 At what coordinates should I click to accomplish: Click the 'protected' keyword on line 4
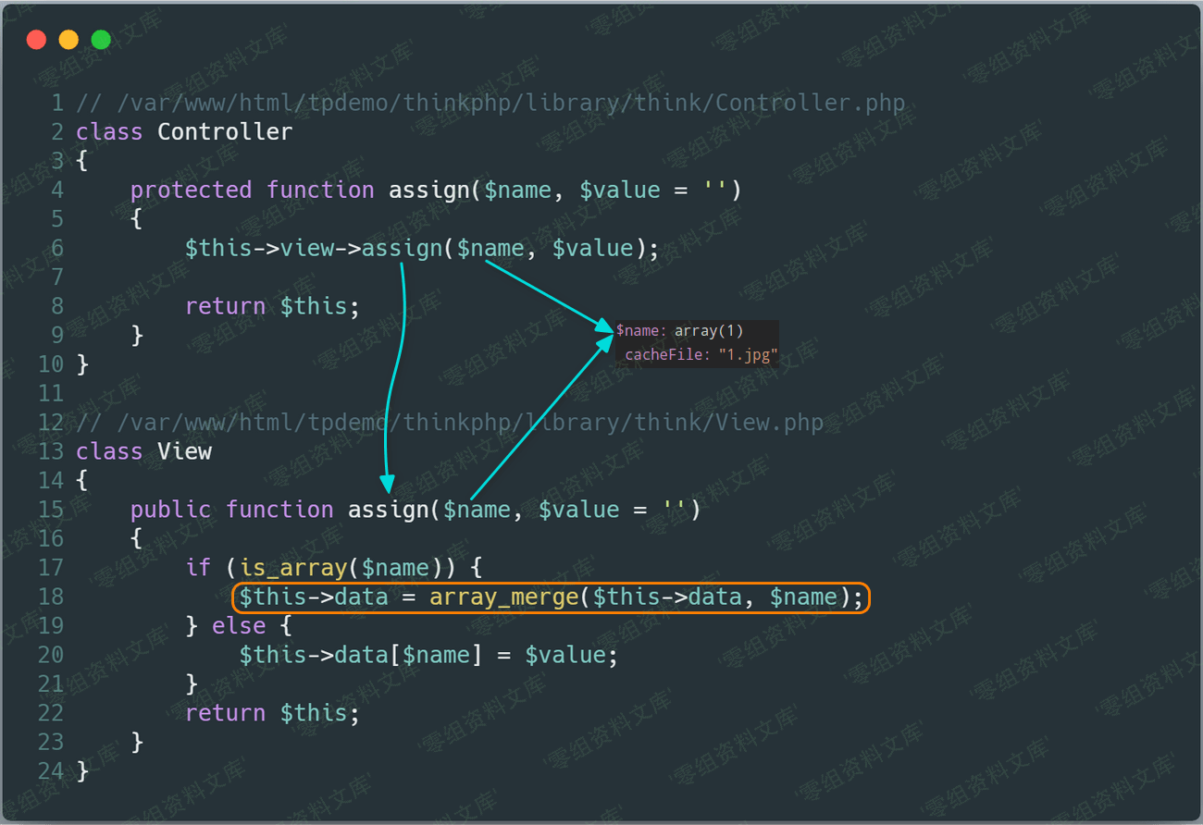pos(191,191)
